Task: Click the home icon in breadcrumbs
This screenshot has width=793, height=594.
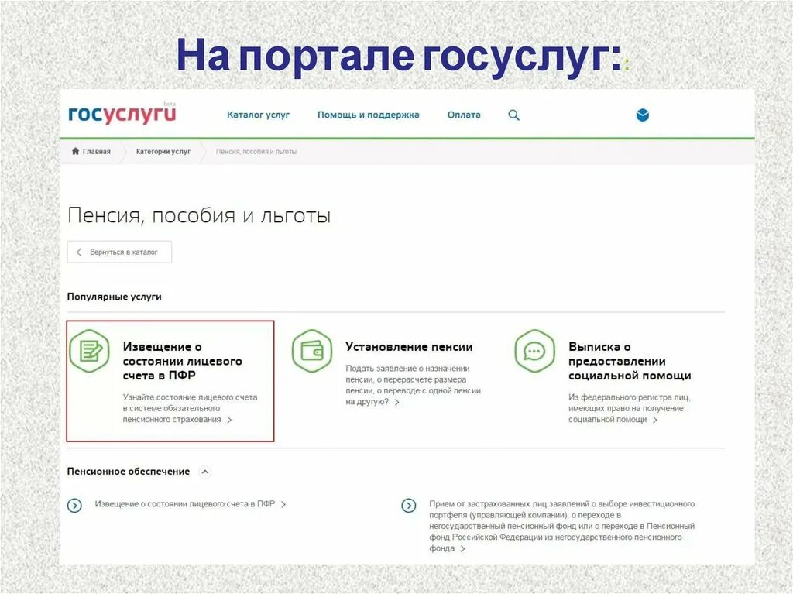Action: coord(75,151)
